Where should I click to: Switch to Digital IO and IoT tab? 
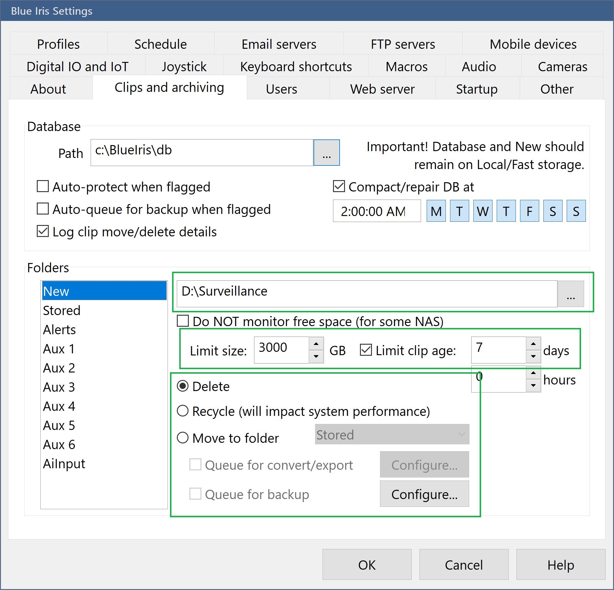(x=77, y=66)
